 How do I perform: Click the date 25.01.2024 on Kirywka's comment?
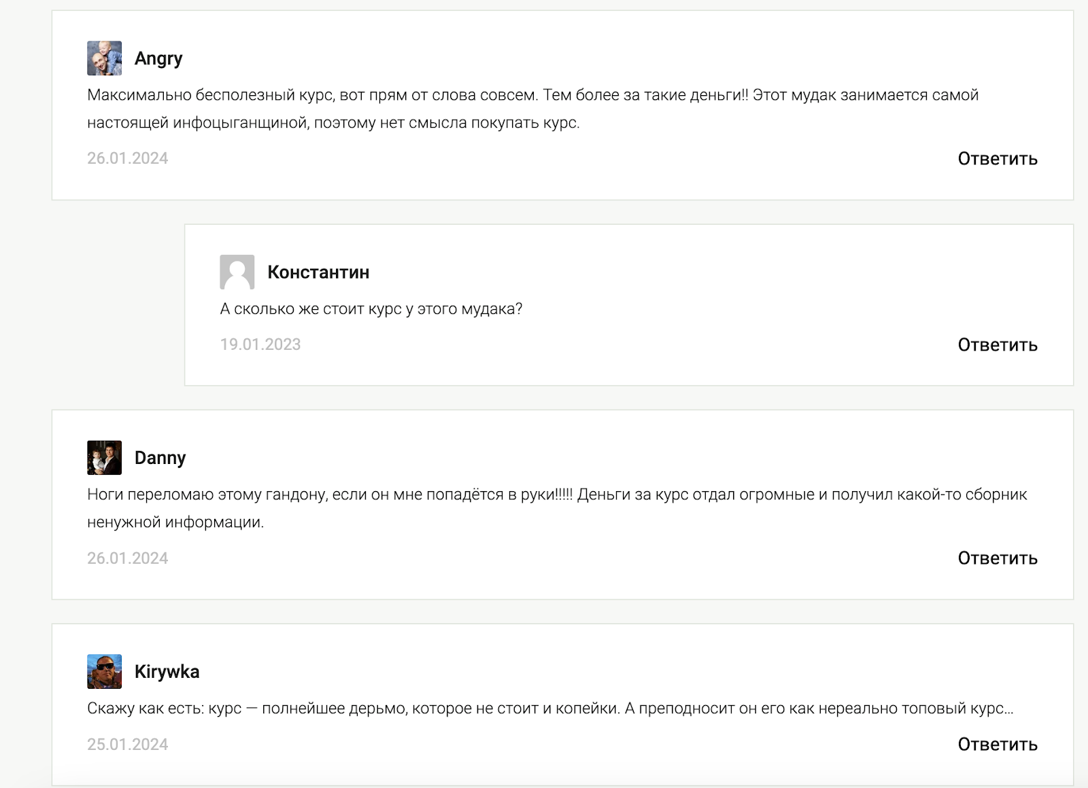point(127,744)
